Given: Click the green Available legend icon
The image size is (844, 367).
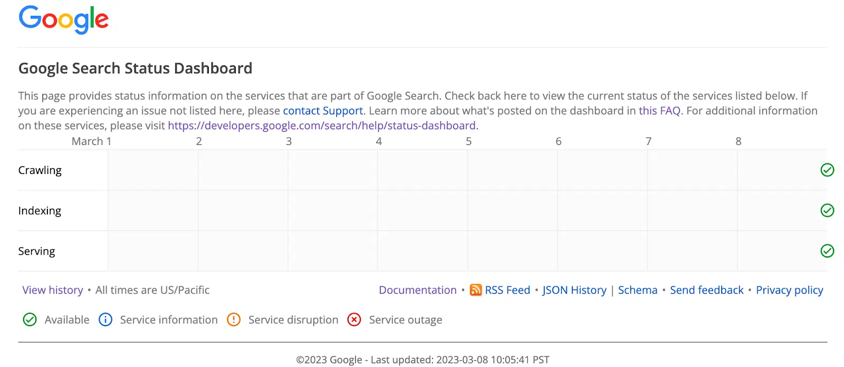Looking at the screenshot, I should pos(30,320).
